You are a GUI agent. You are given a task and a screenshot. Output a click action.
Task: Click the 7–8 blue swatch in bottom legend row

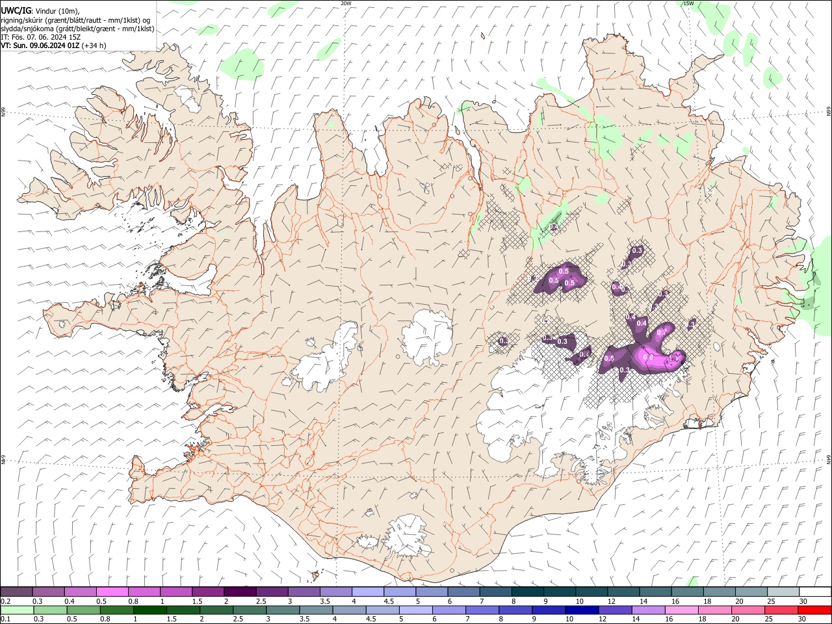[x=482, y=610]
